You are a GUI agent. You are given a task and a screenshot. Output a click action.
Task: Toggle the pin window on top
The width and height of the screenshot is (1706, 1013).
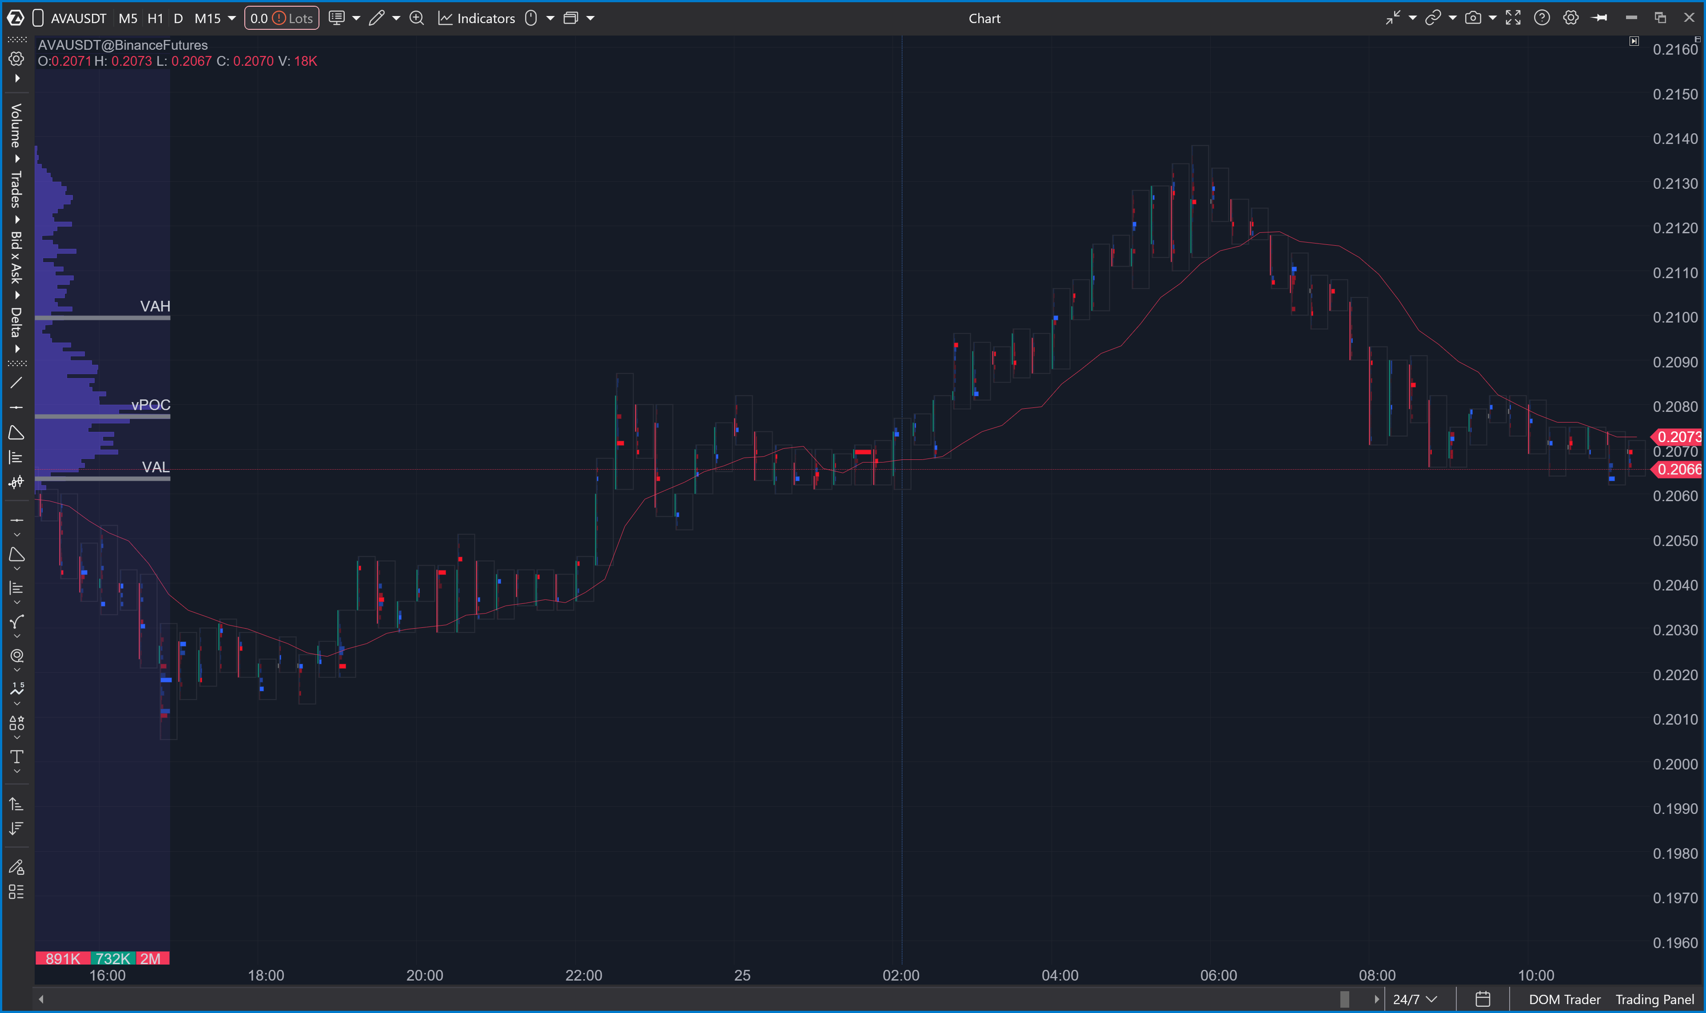click(x=1599, y=18)
